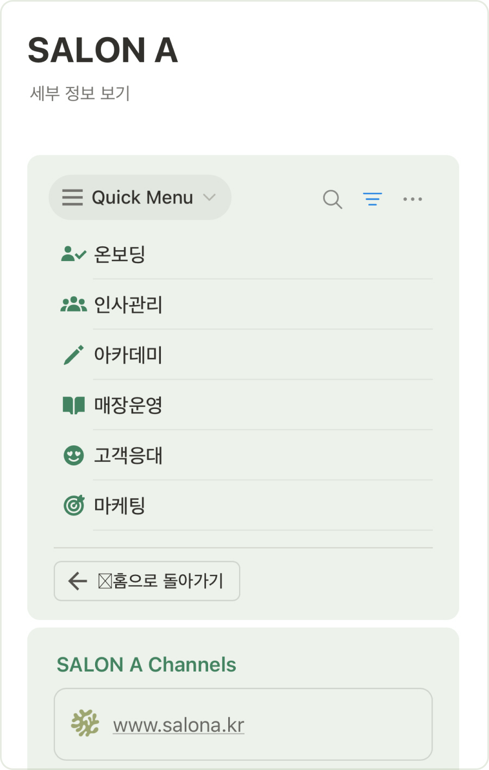Screen dimensions: 489x770
Task: Click the search magnifier icon
Action: click(x=333, y=199)
